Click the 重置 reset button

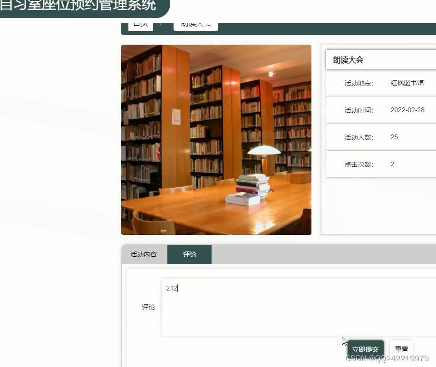point(401,348)
